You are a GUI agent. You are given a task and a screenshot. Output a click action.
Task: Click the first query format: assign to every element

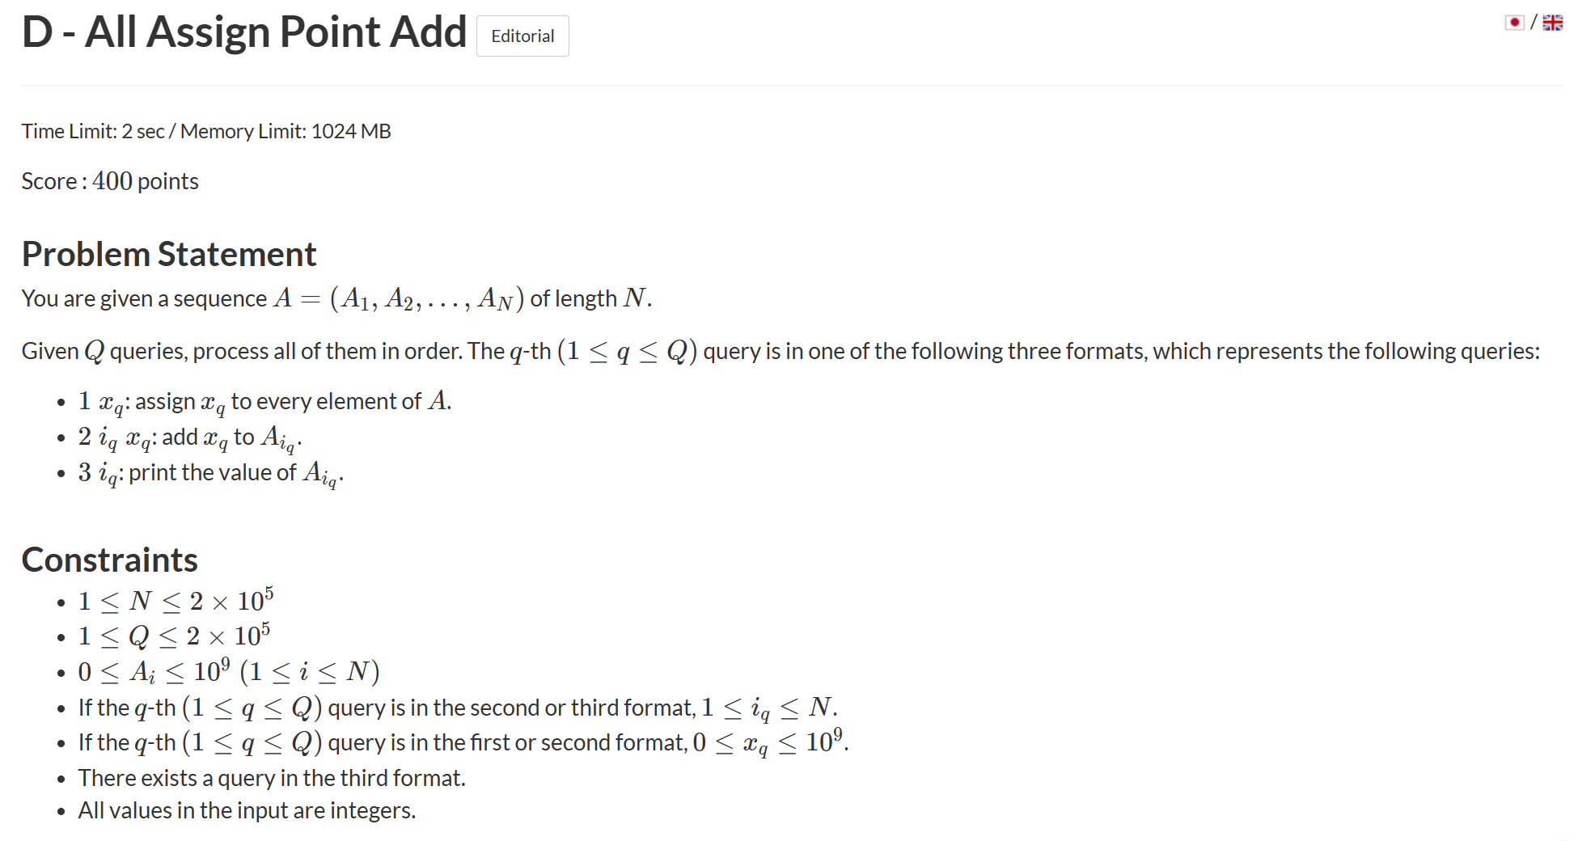pos(264,402)
